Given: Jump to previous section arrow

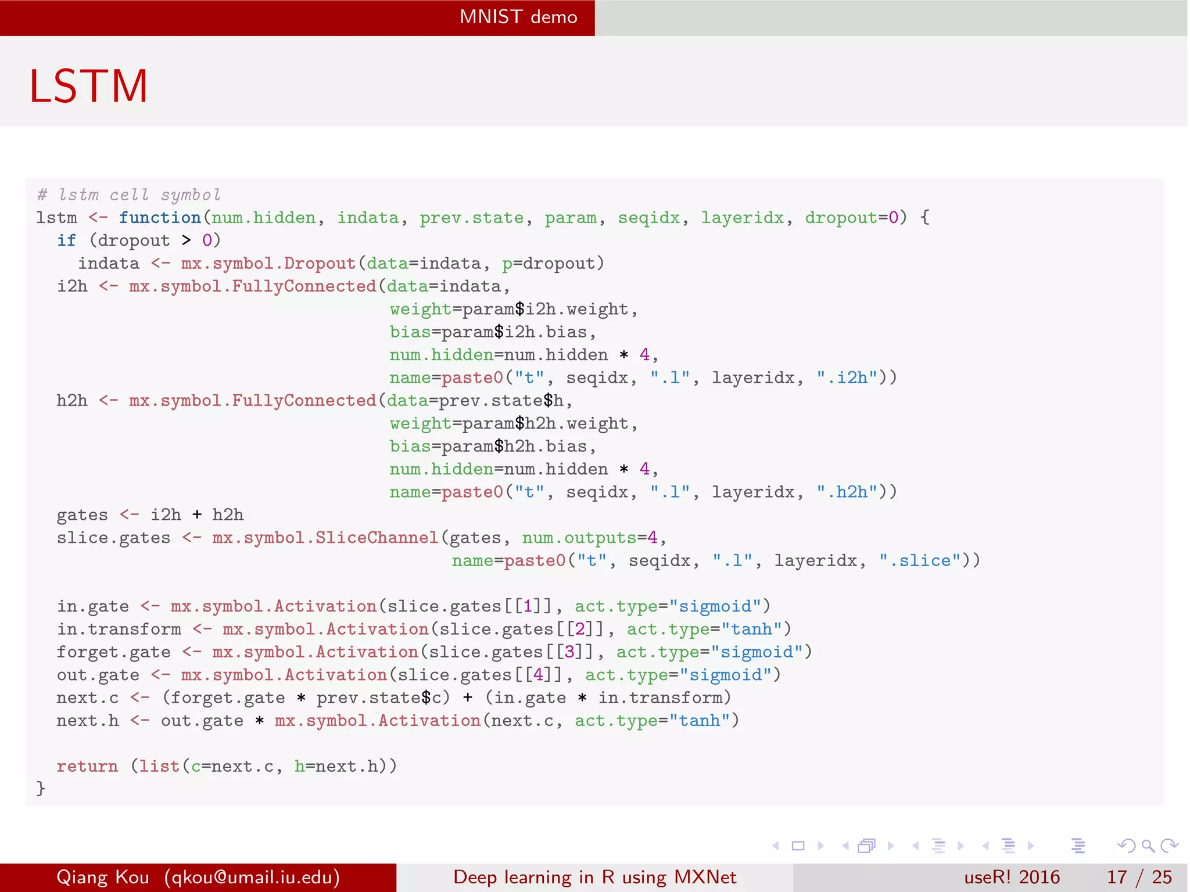Looking at the screenshot, I should pyautogui.click(x=985, y=846).
